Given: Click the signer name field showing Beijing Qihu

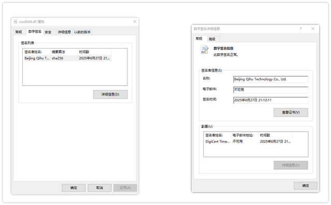Looking at the screenshot, I should pos(270,79).
